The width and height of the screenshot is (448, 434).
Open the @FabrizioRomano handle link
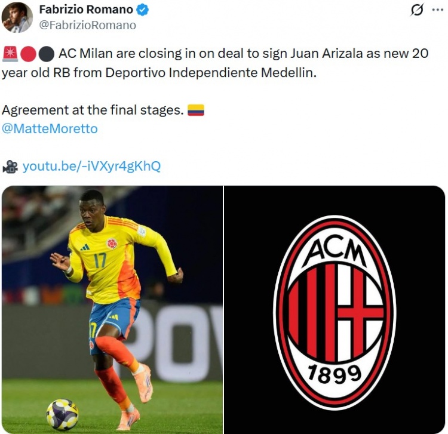[87, 25]
